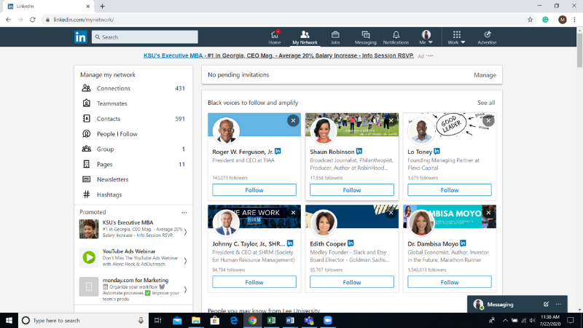The width and height of the screenshot is (583, 328).
Task: Dismiss Lo Toney suggestion card
Action: [488, 120]
